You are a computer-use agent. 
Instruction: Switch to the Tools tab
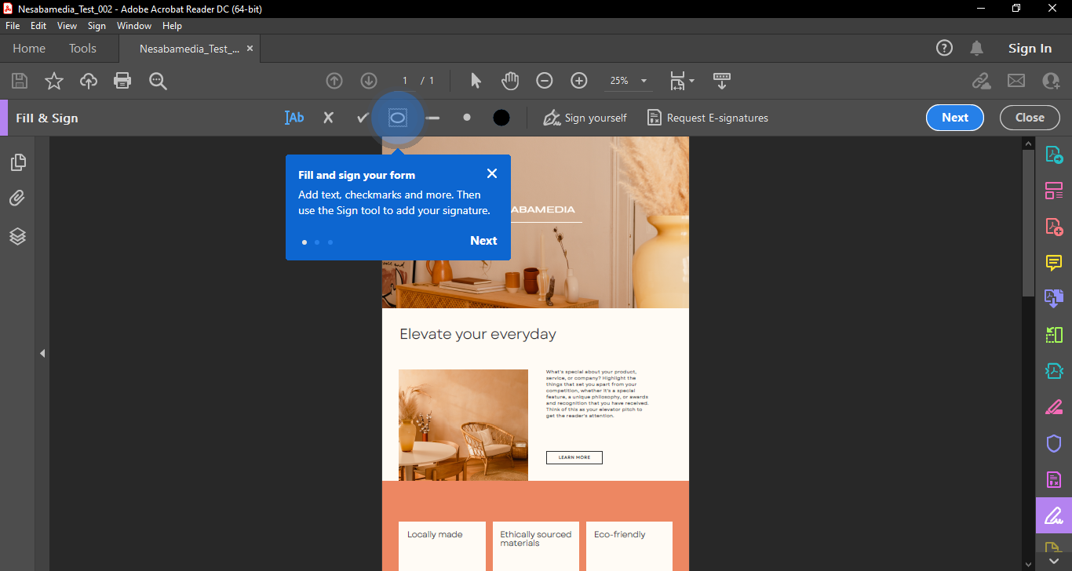pyautogui.click(x=82, y=49)
